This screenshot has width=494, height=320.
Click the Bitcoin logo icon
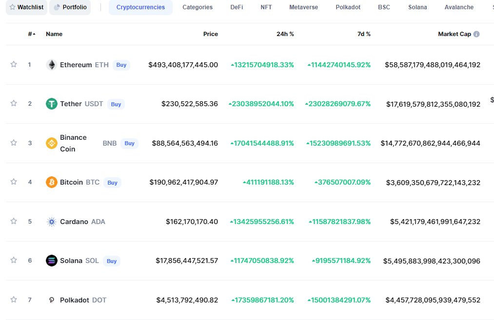pos(52,182)
